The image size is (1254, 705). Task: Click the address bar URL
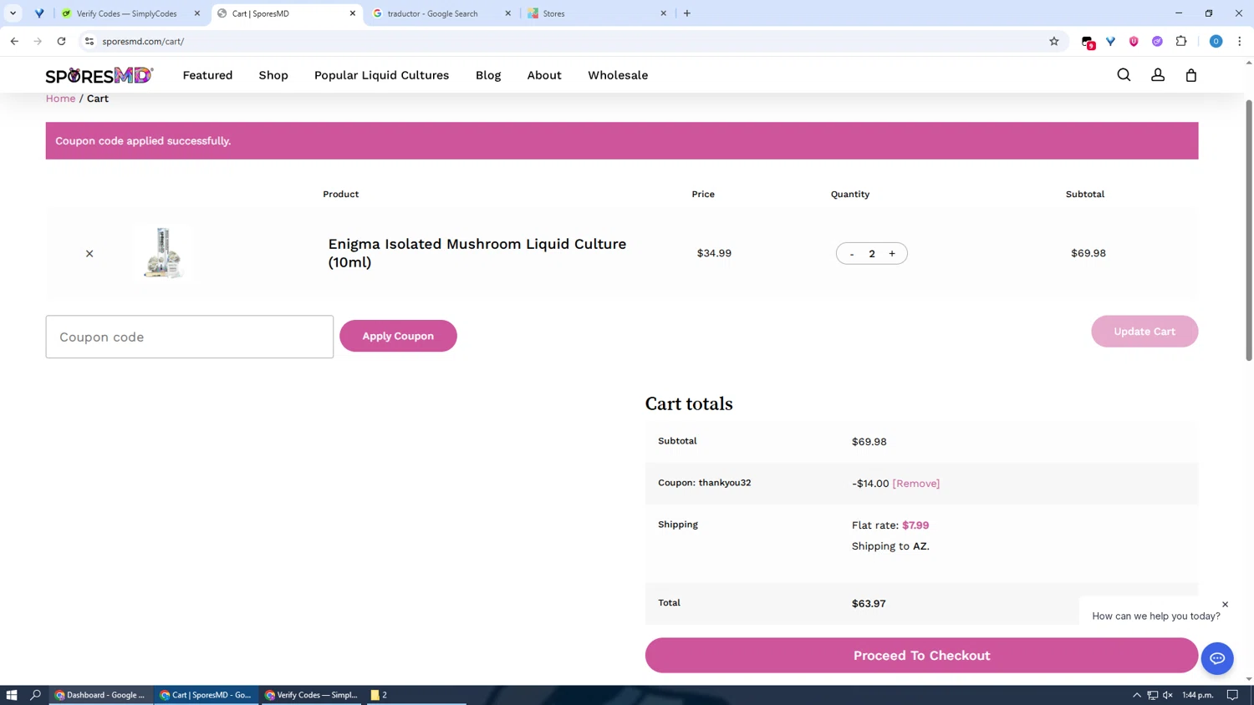pos(143,41)
